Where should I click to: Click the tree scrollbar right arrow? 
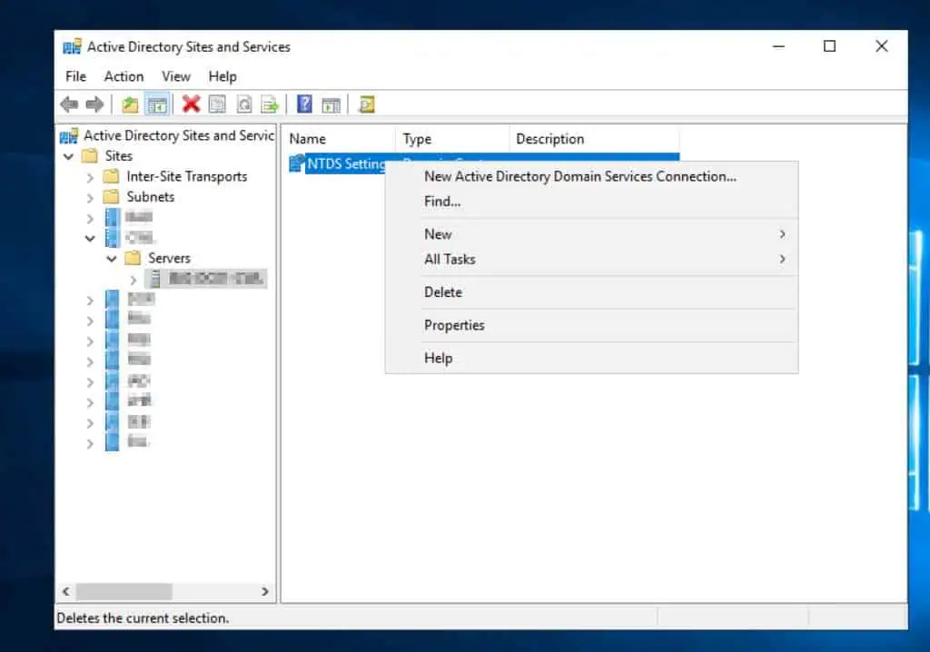264,591
